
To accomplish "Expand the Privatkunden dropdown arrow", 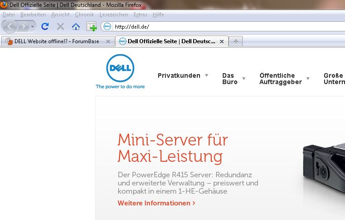I will point(206,75).
